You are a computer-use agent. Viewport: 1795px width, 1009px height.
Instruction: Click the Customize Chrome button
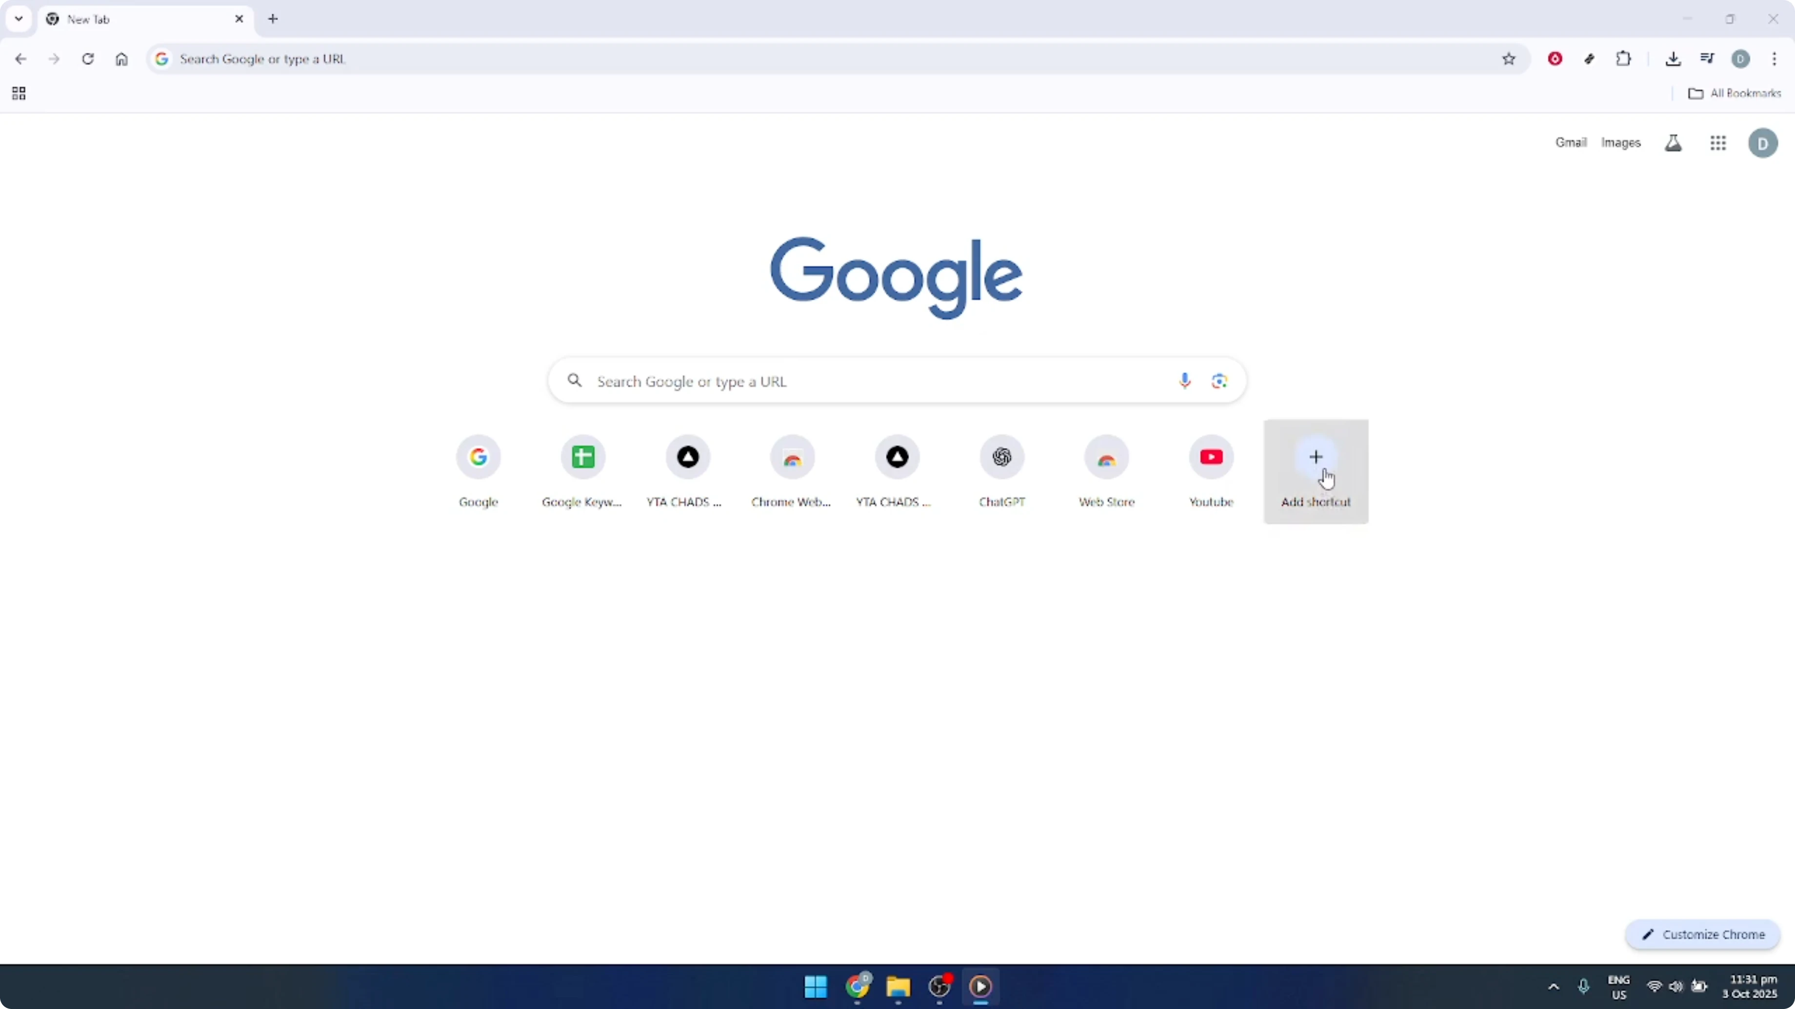point(1702,934)
